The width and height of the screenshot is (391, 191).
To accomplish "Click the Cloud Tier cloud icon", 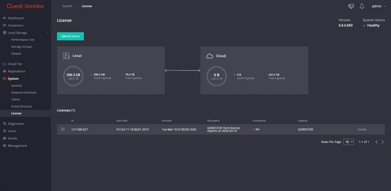I will 4,64.
